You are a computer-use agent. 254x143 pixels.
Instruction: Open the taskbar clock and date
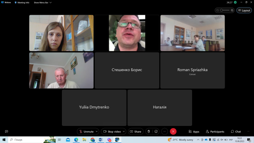(239, 140)
